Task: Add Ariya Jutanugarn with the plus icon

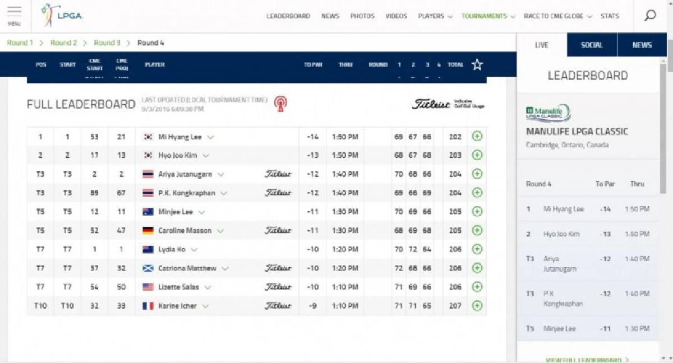Action: click(477, 174)
